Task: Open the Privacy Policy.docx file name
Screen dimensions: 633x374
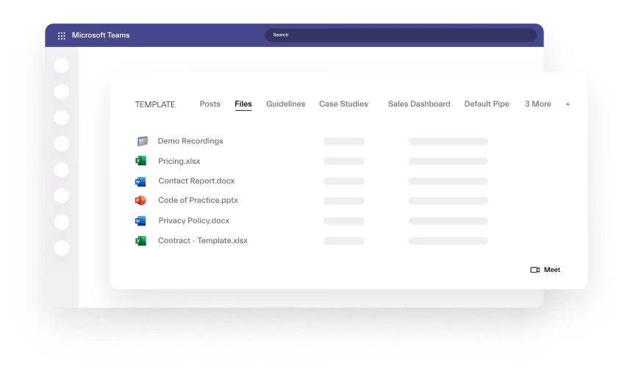Action: (194, 220)
